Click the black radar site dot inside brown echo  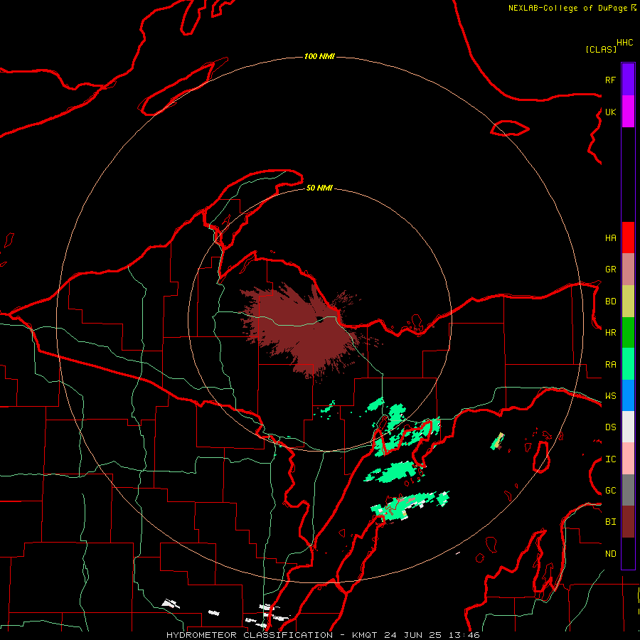tap(319, 319)
